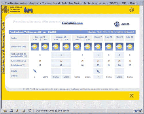
Task: Click max temperature 36 for Sábado 26
Action: [x=82, y=61]
